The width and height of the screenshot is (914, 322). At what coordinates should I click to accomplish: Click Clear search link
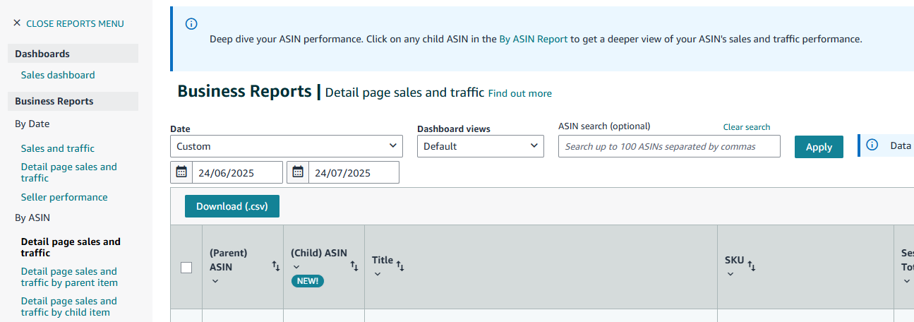click(x=747, y=127)
